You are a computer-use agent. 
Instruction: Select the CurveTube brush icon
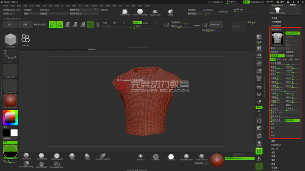pyautogui.click(x=125, y=12)
